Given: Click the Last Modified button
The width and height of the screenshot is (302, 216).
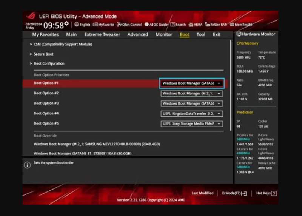Looking at the screenshot, I should click(x=202, y=193).
